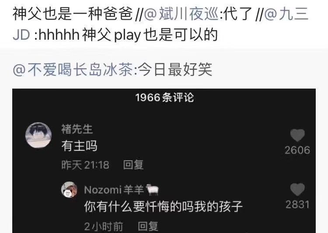Click the 2小时前 timestamp

click(x=104, y=226)
